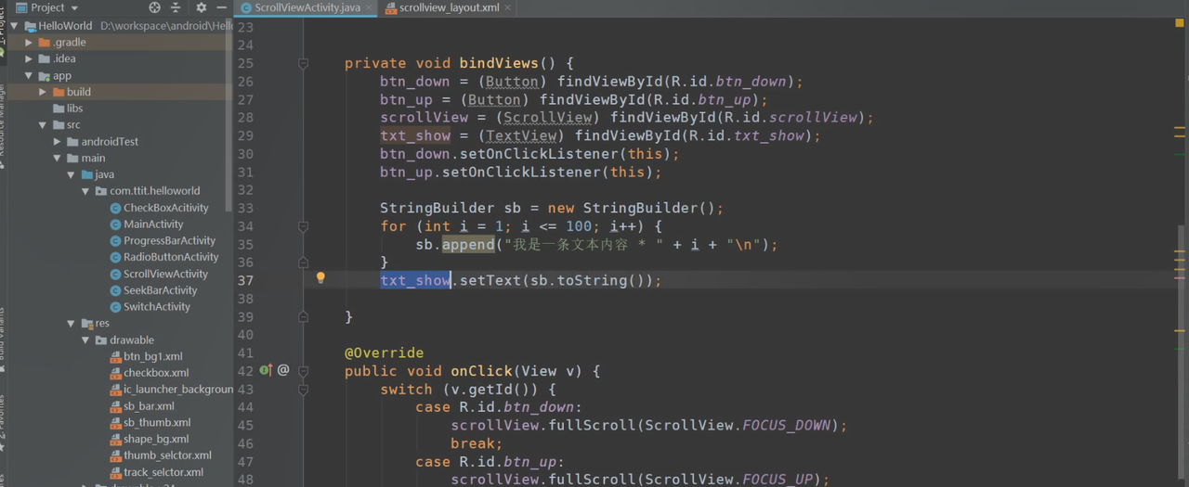
Task: Close the scrollview_layout.xml tab
Action: pos(508,7)
